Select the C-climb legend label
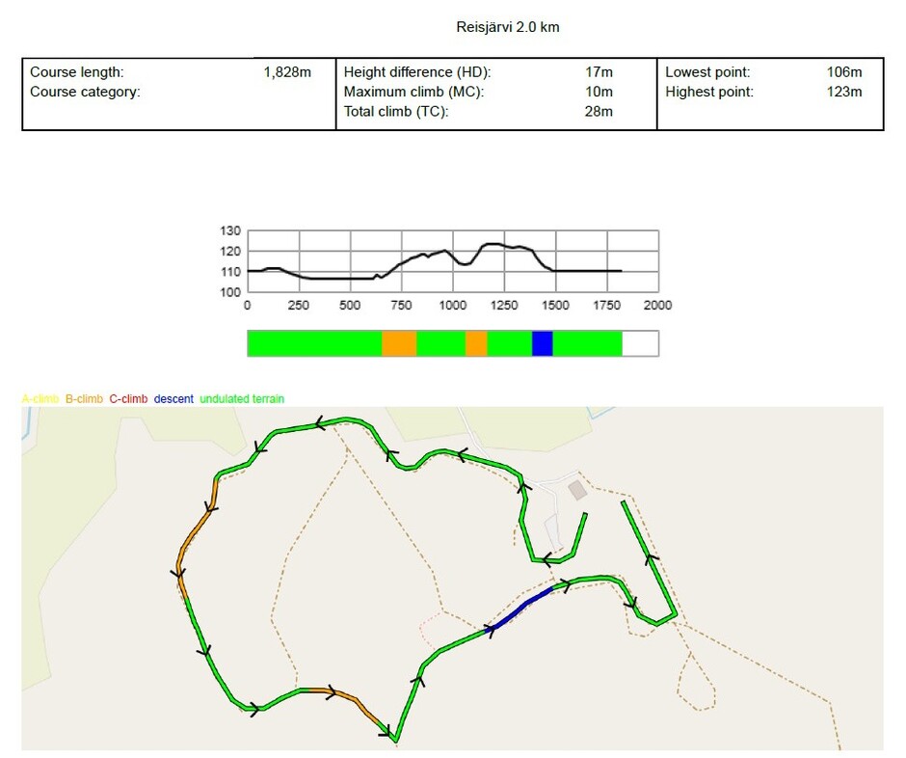This screenshot has width=906, height=758. click(128, 398)
